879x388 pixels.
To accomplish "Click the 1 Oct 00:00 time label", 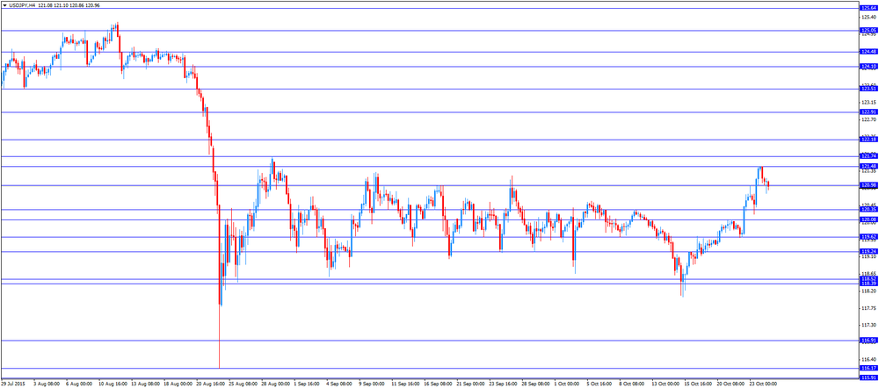I will coord(569,384).
